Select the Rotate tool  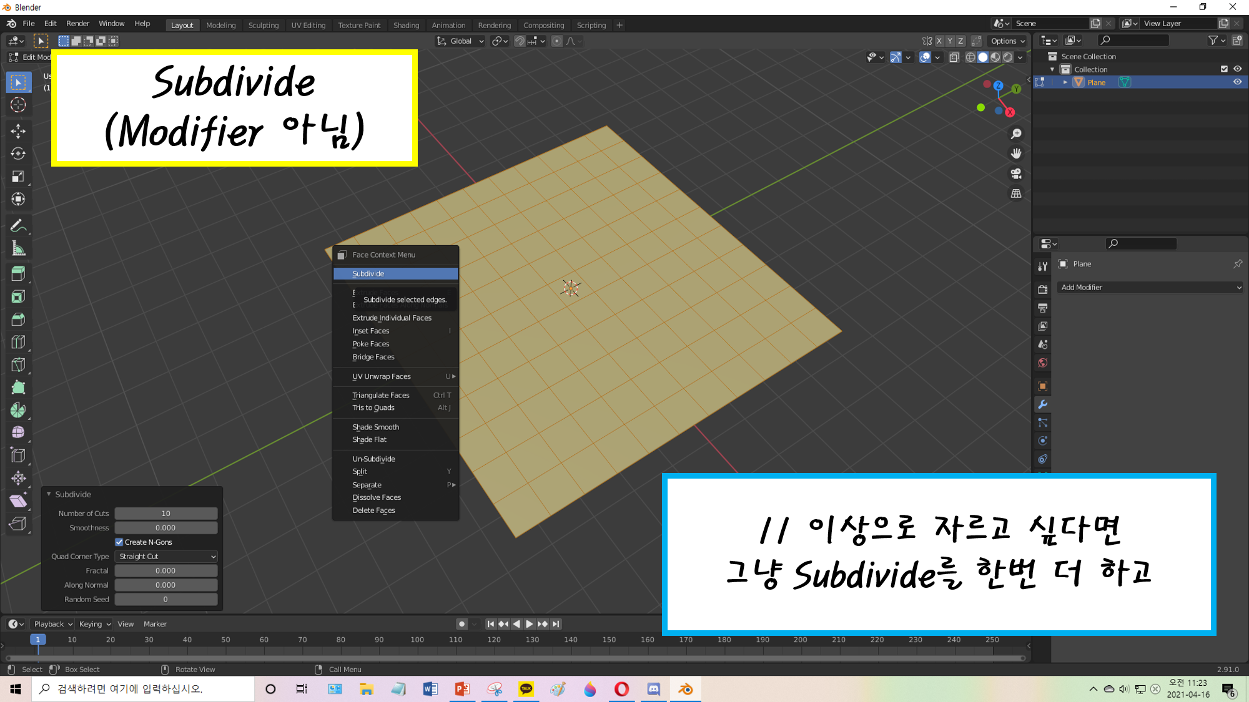pyautogui.click(x=18, y=154)
